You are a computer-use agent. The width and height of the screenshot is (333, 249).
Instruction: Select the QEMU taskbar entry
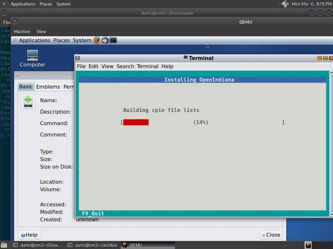[148, 245]
